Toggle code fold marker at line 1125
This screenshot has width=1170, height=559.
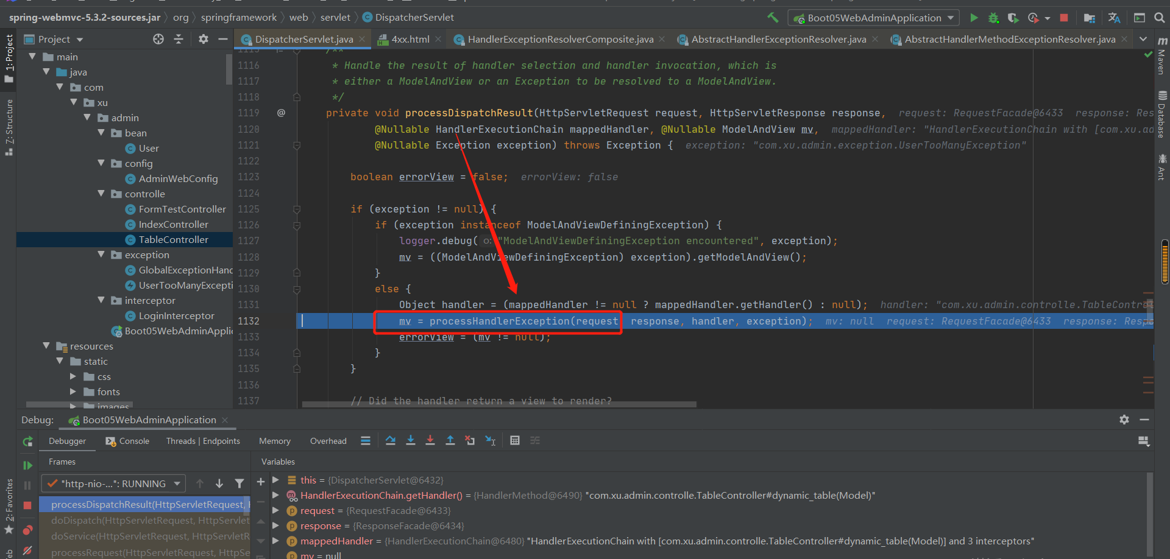pyautogui.click(x=297, y=209)
